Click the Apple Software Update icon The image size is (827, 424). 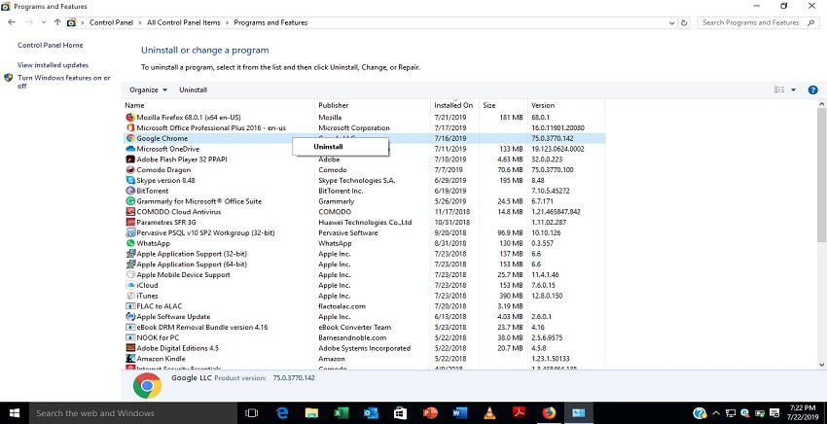point(130,317)
